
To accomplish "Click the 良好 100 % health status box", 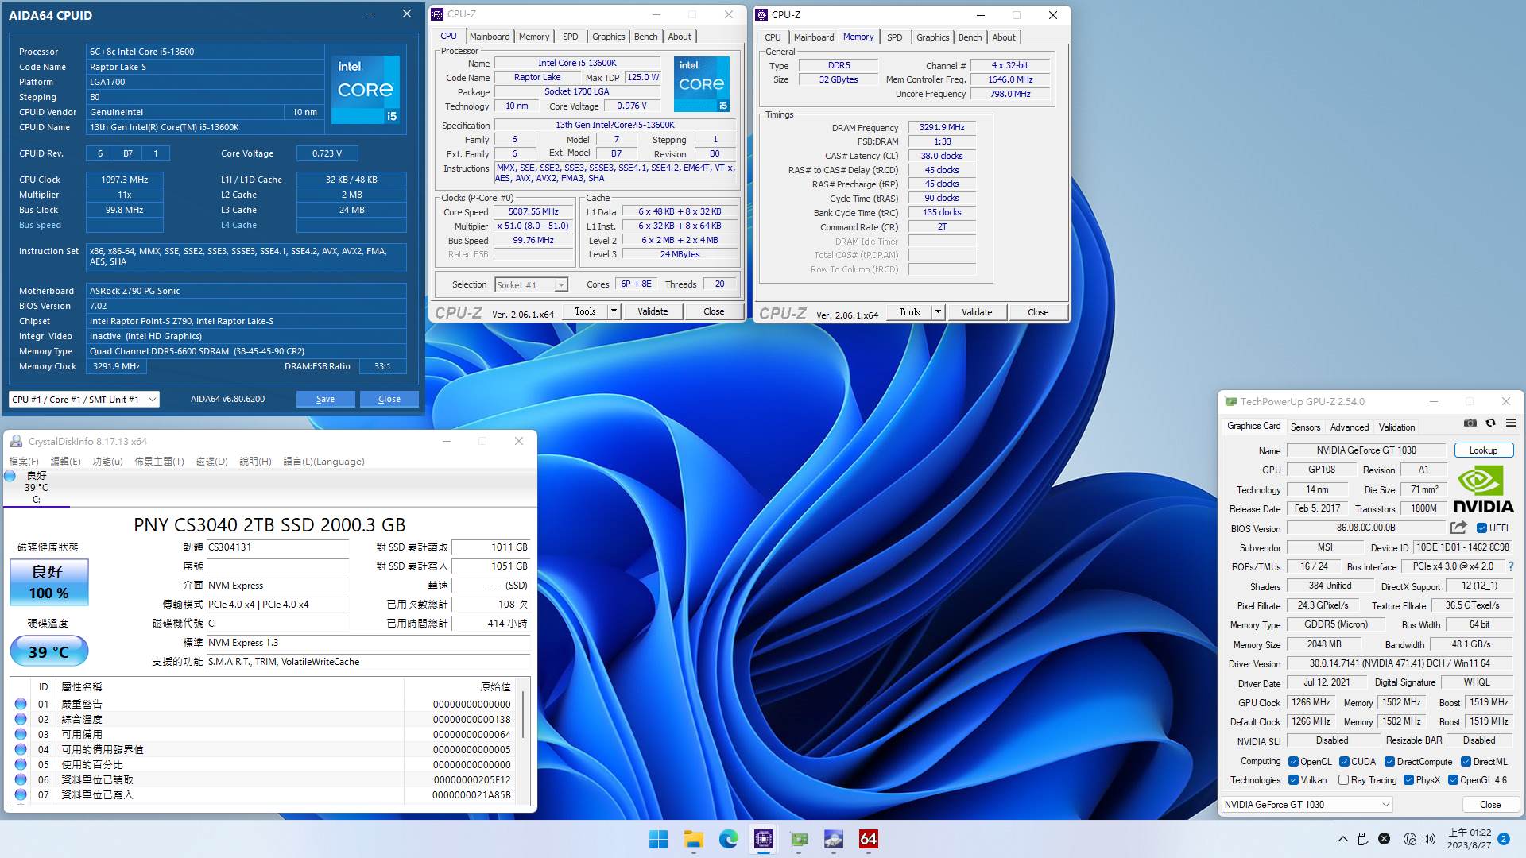I will pyautogui.click(x=48, y=582).
